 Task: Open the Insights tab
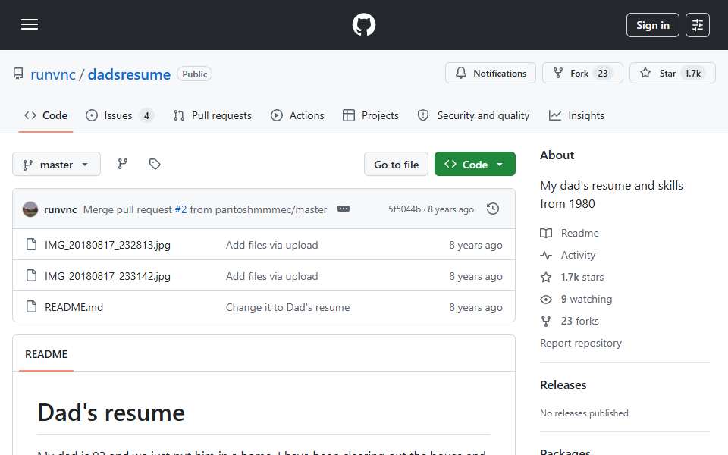576,115
